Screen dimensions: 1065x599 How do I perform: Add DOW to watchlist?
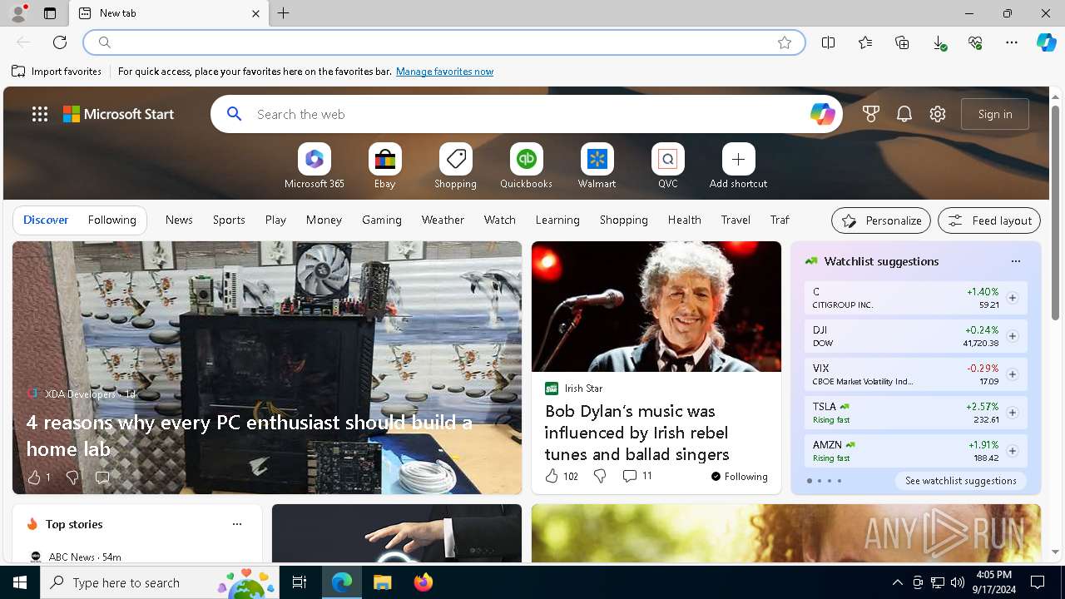tap(1012, 336)
